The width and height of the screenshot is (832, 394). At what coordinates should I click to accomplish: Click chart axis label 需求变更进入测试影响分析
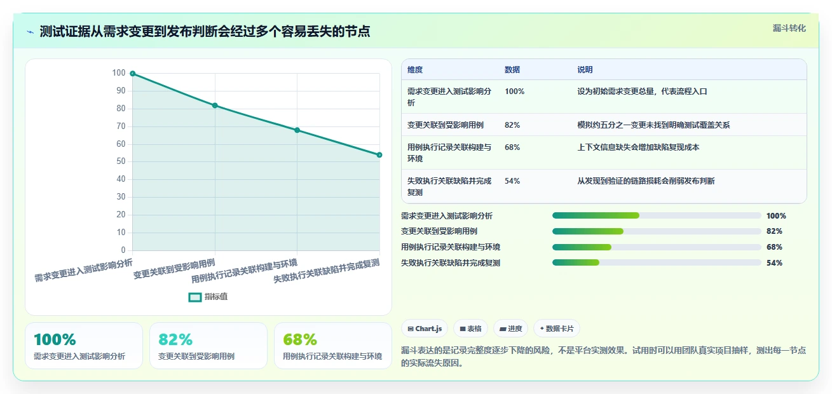[84, 270]
